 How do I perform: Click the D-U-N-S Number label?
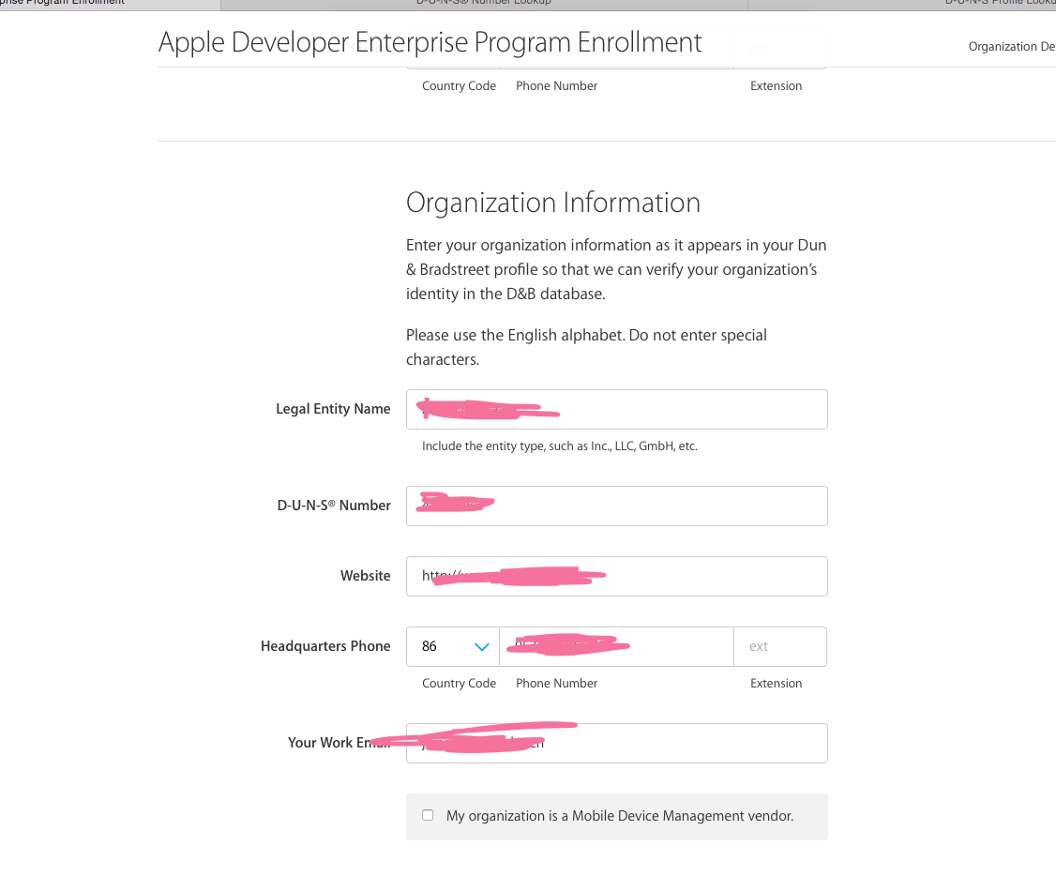click(333, 506)
